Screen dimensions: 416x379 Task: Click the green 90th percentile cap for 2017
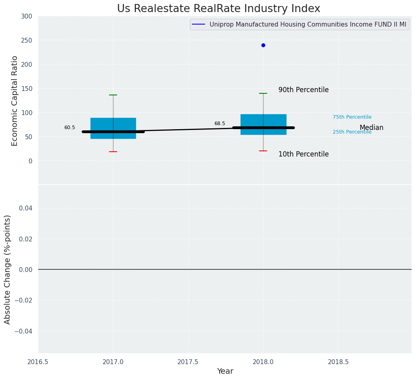[113, 95]
